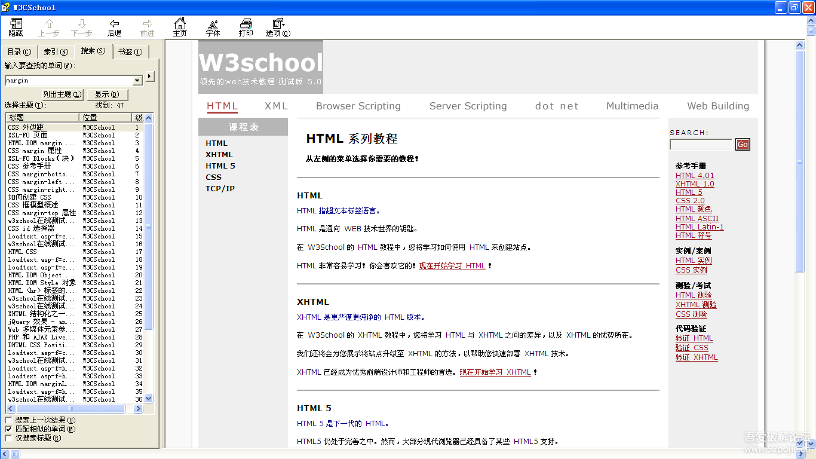The height and width of the screenshot is (459, 816).
Task: Select the 搜索 tab
Action: [x=93, y=51]
